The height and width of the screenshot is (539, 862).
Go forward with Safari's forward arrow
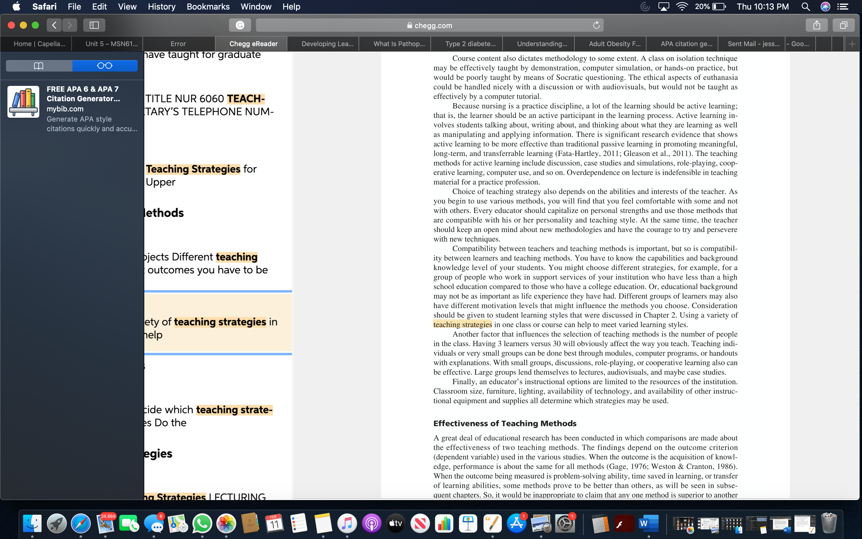click(69, 25)
